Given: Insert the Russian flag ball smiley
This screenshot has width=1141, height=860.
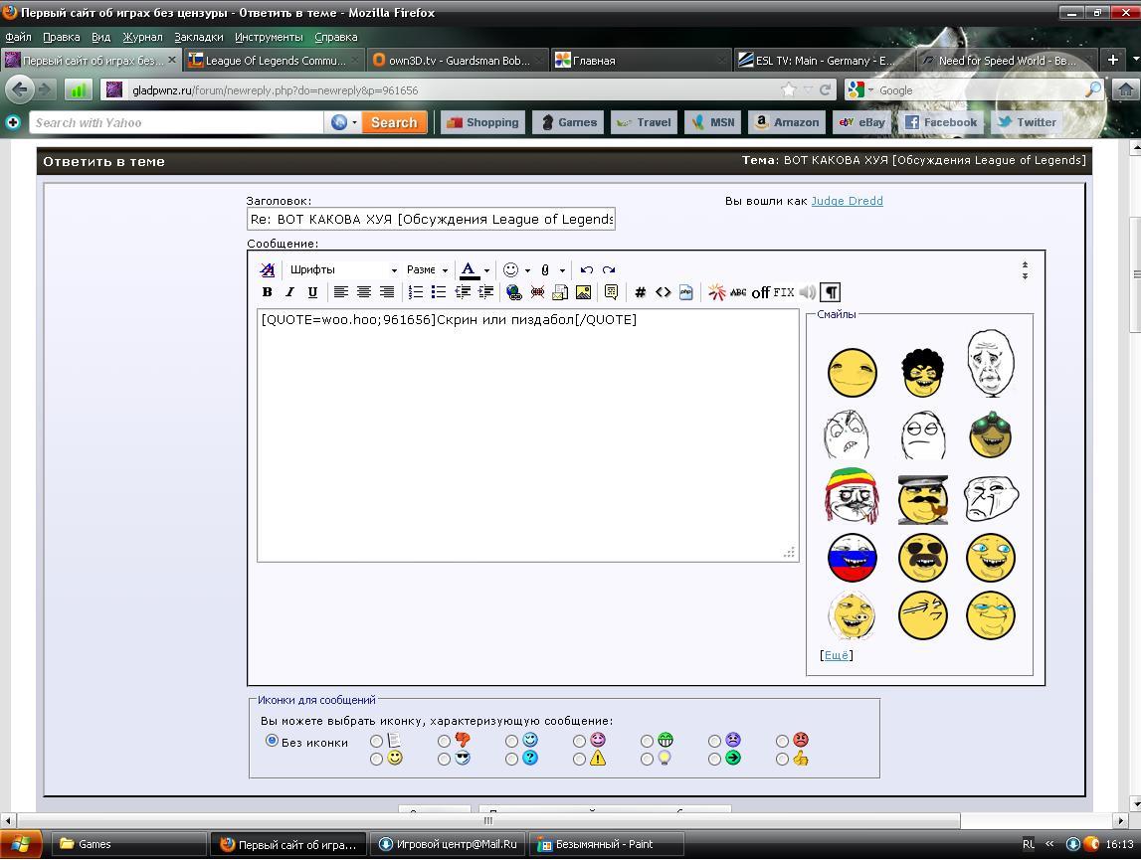Looking at the screenshot, I should pyautogui.click(x=852, y=558).
